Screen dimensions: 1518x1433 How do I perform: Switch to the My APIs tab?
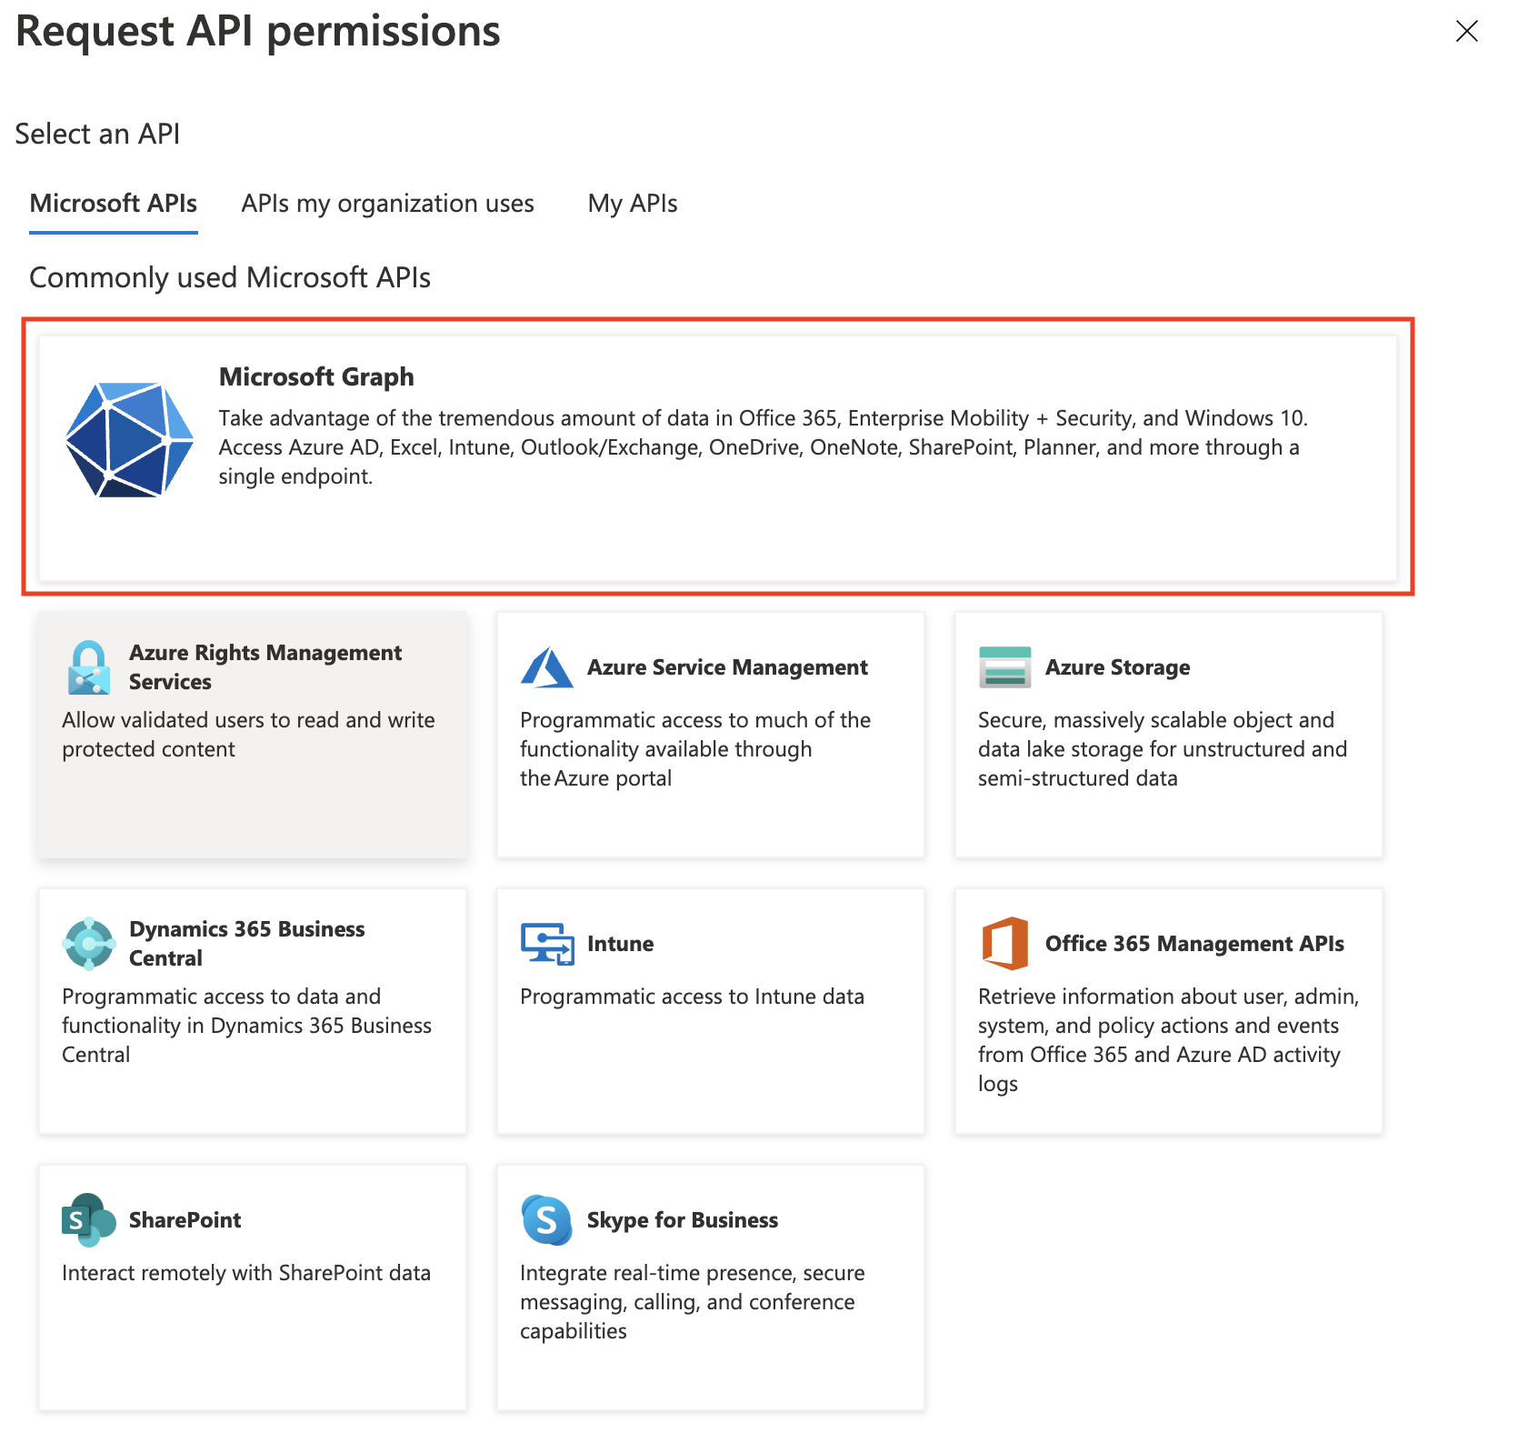pyautogui.click(x=633, y=203)
